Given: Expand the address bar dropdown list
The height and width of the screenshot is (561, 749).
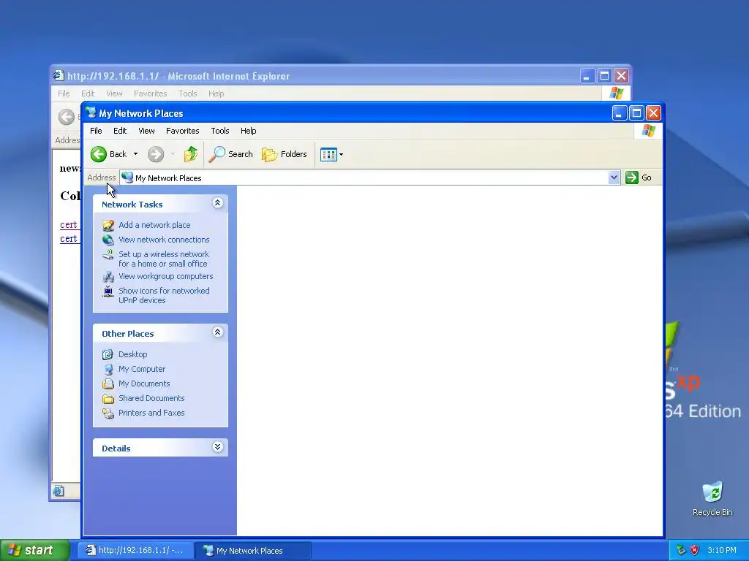Looking at the screenshot, I should (x=614, y=178).
